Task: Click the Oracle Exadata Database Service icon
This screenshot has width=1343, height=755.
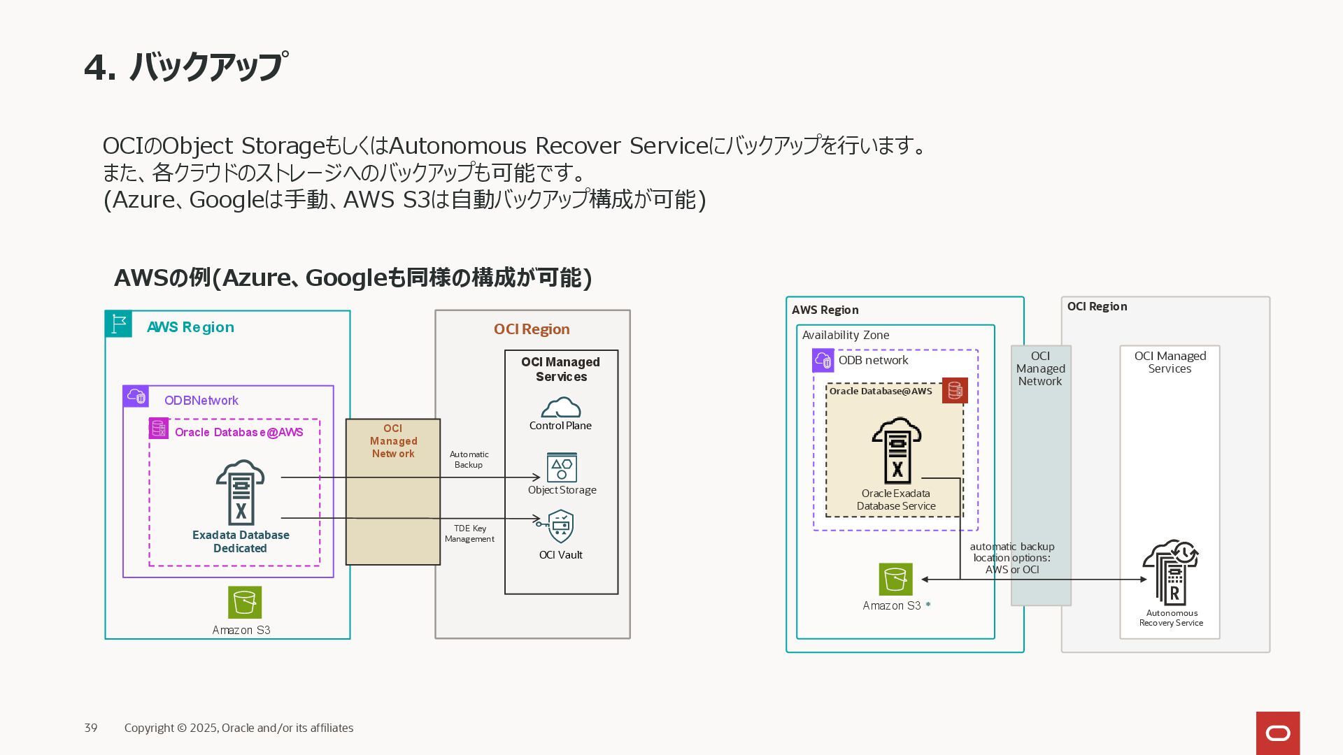Action: point(897,451)
